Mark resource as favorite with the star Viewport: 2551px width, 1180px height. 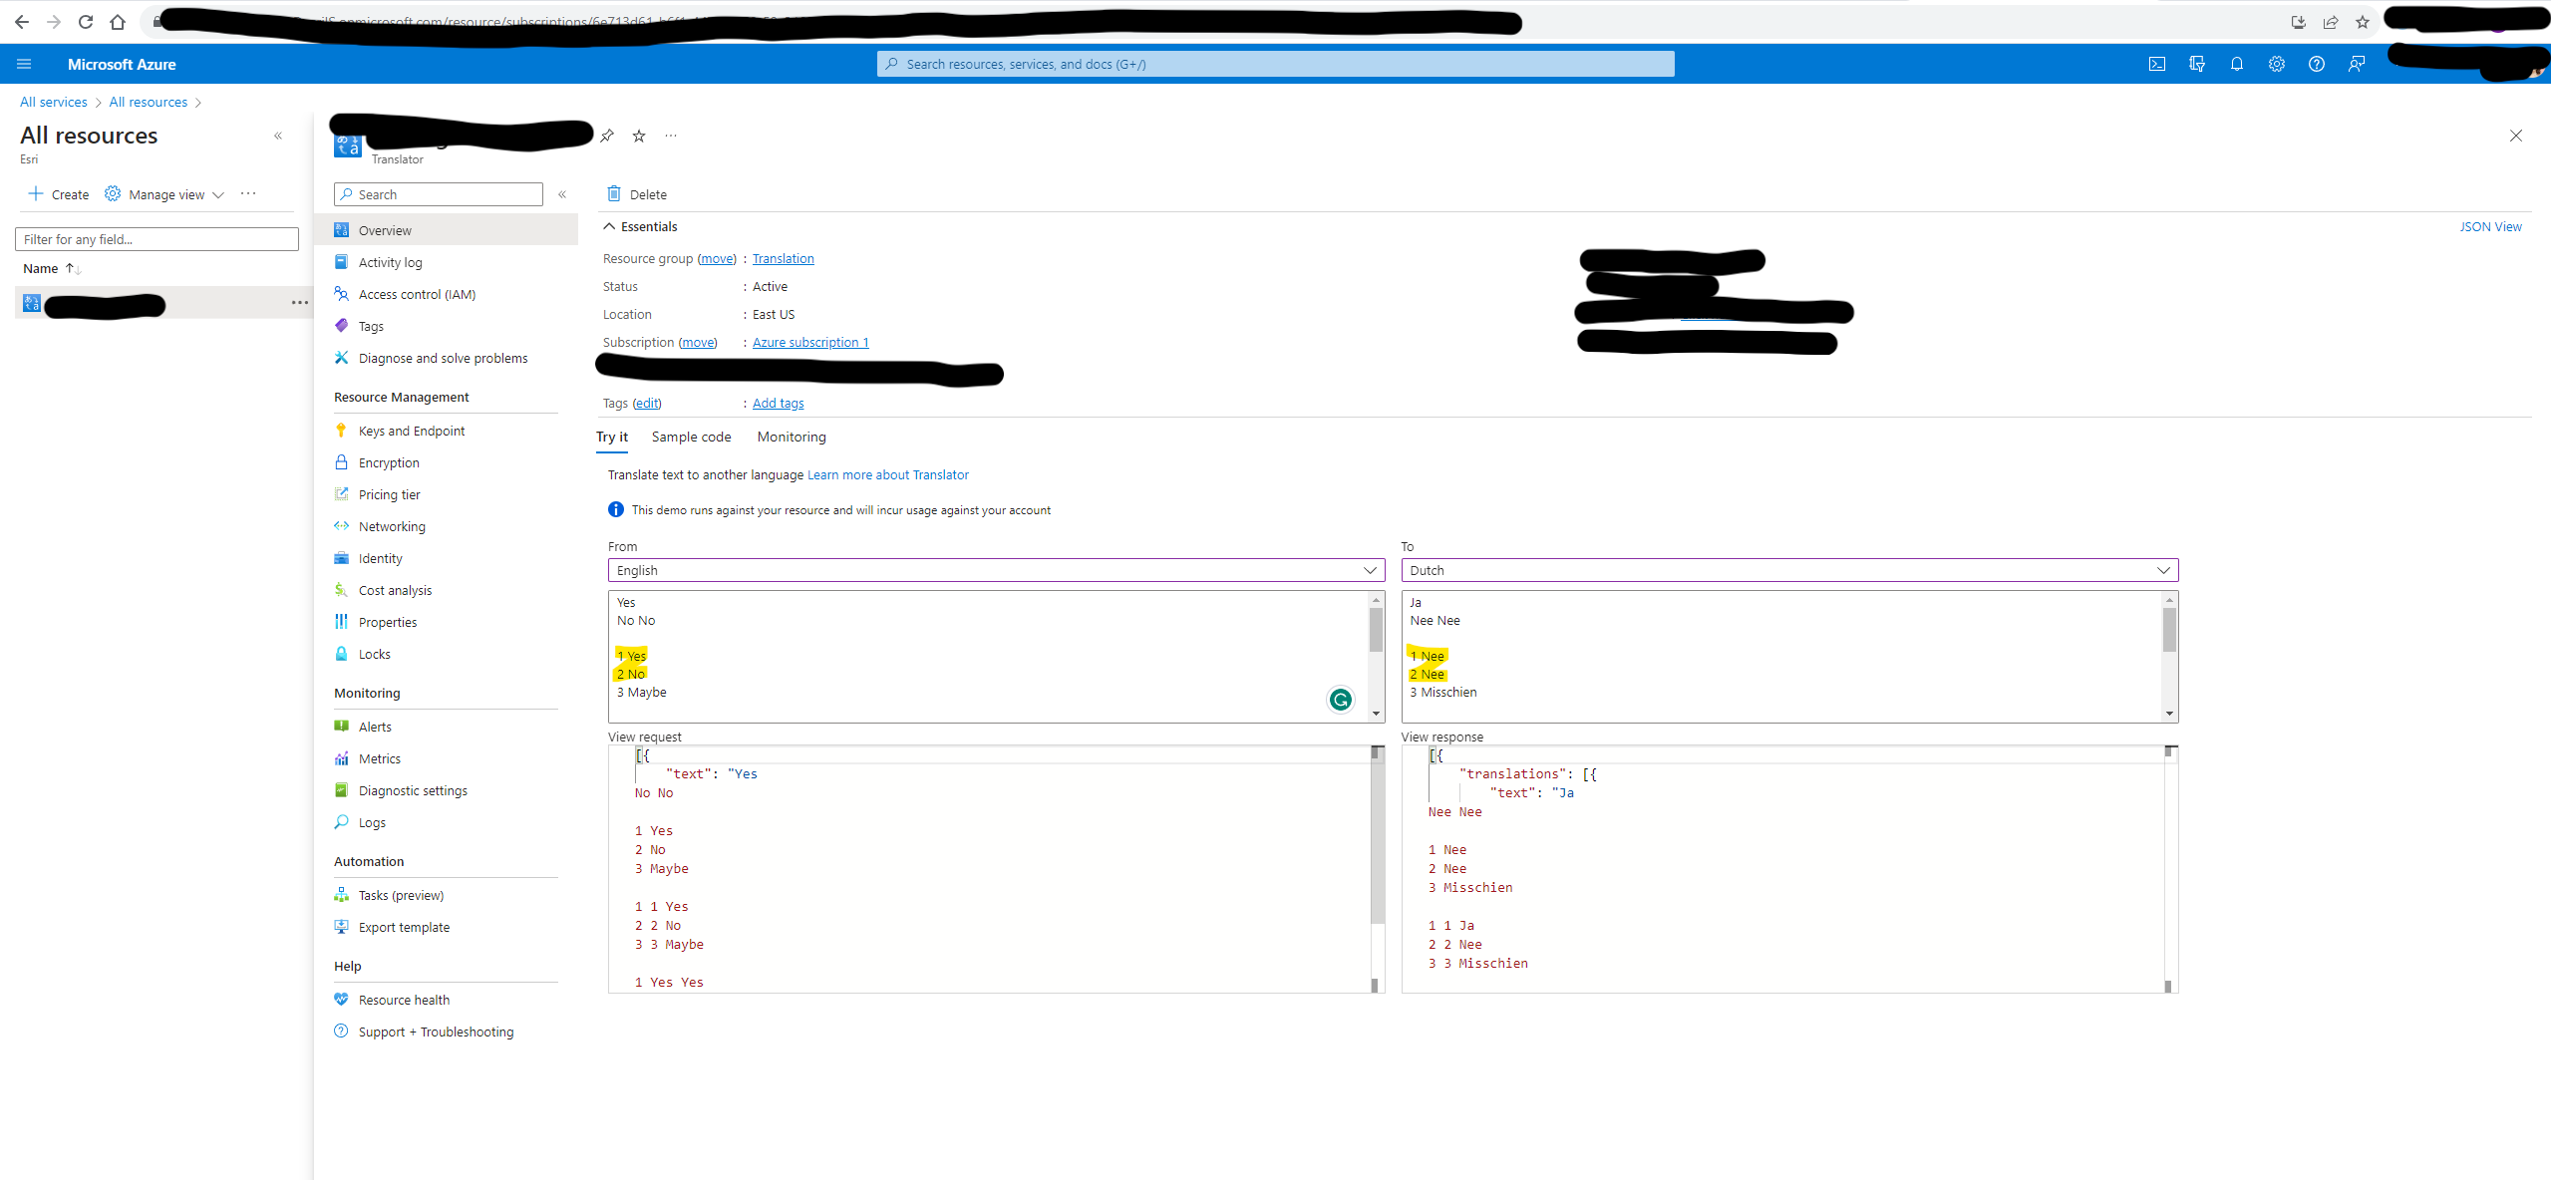[639, 136]
